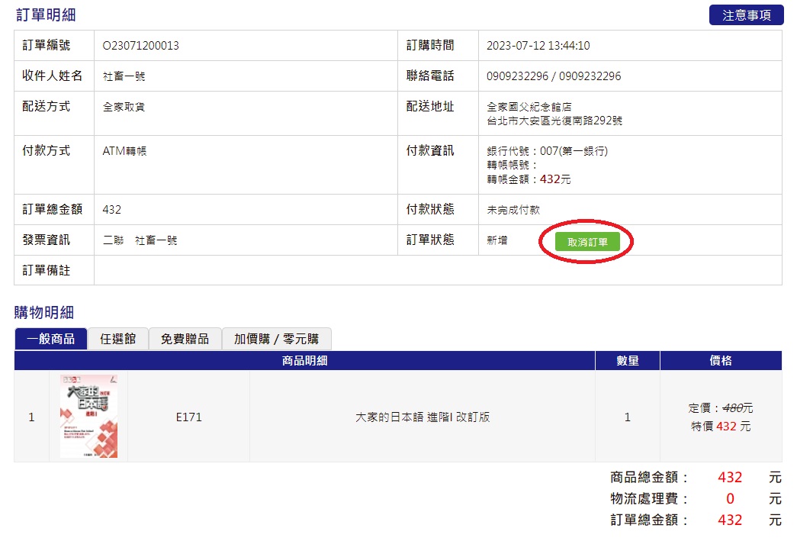Screen dimensions: 797x541
Task: Click order number O23071200013
Action: click(x=141, y=46)
